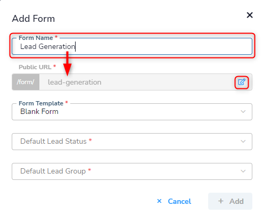Viewport: 263px width, 214px height.
Task: Click the X icon beside Cancel
Action: 159,201
